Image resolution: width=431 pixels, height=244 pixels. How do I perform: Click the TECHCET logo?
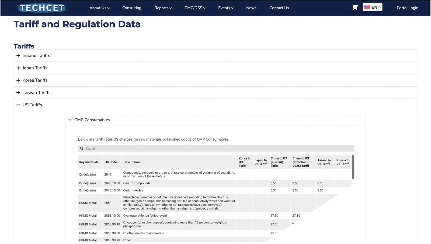(42, 8)
